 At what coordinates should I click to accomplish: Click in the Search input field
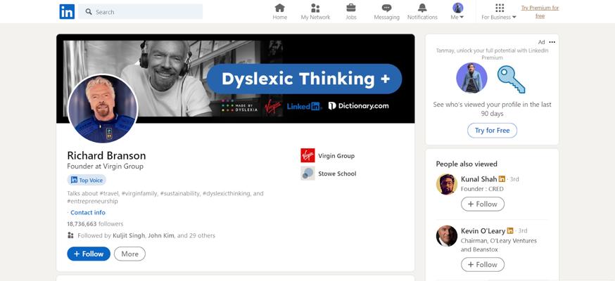141,12
